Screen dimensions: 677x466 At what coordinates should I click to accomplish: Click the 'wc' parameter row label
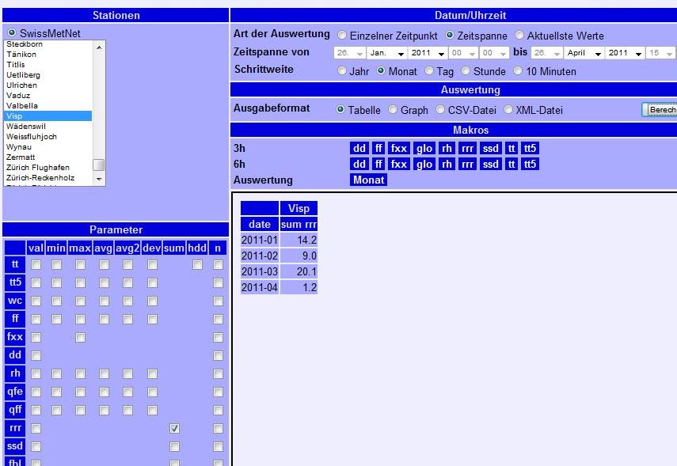click(15, 301)
